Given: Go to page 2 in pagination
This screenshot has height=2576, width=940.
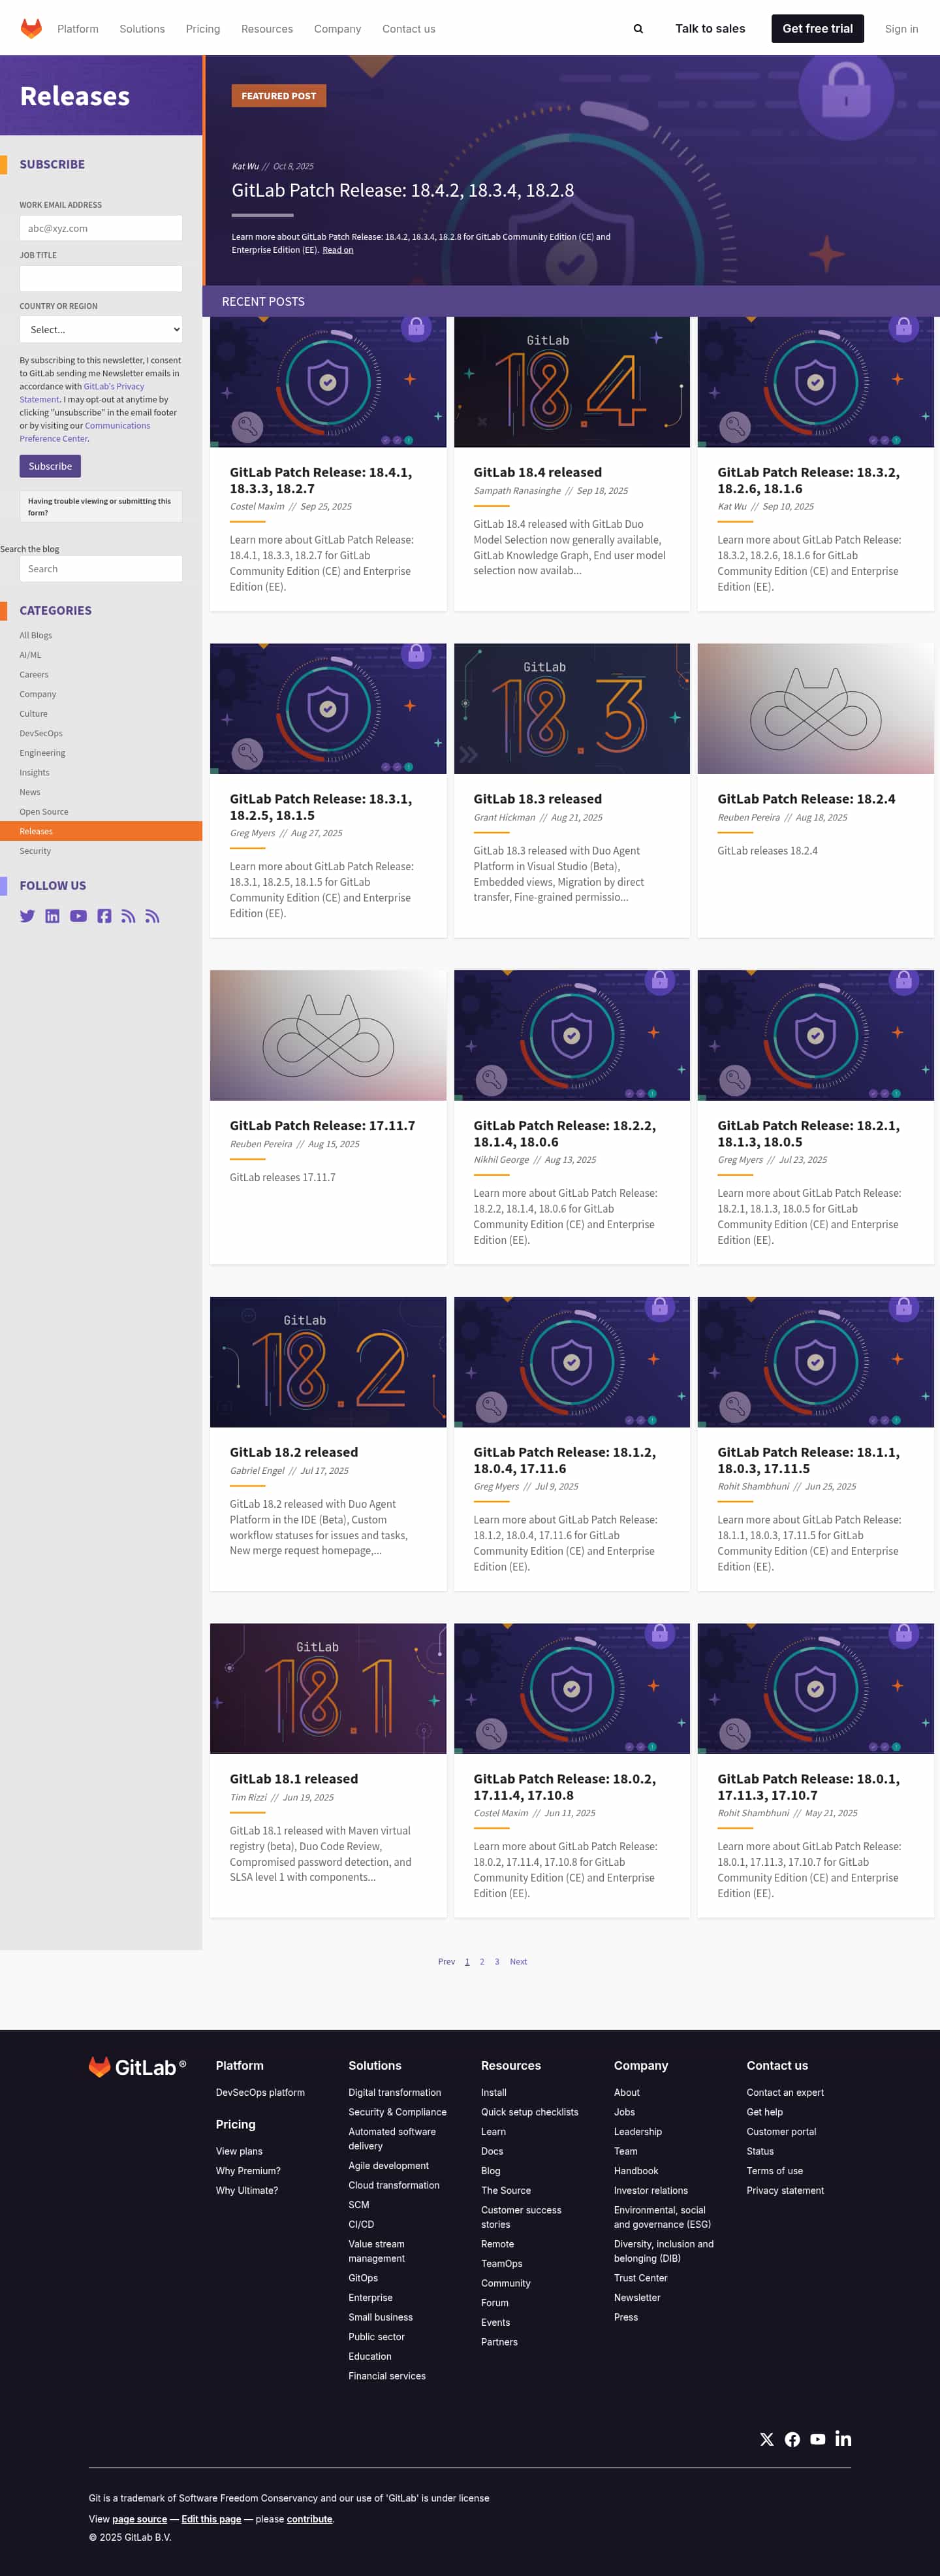Looking at the screenshot, I should point(482,1961).
